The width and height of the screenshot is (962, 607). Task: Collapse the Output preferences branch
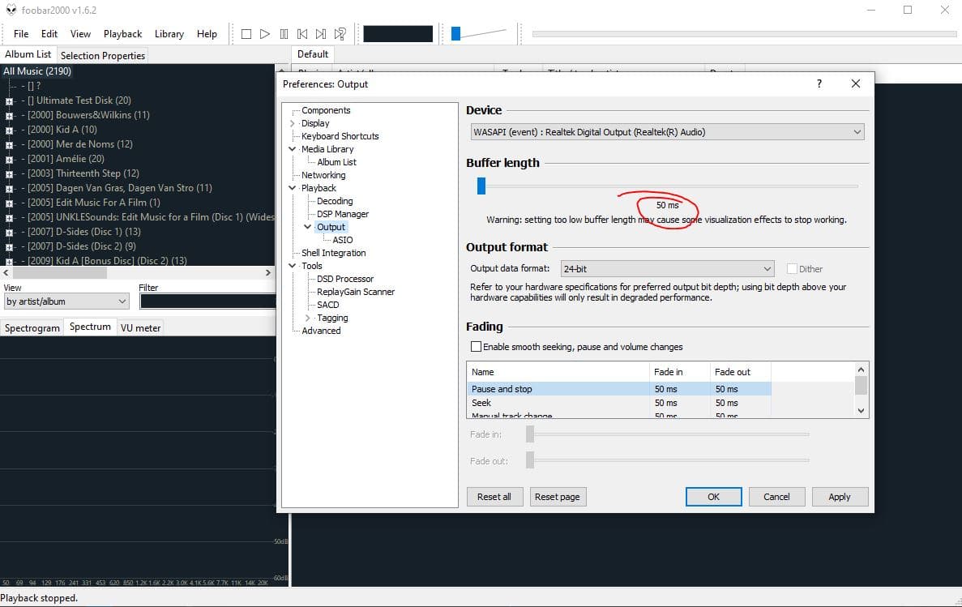tap(308, 226)
